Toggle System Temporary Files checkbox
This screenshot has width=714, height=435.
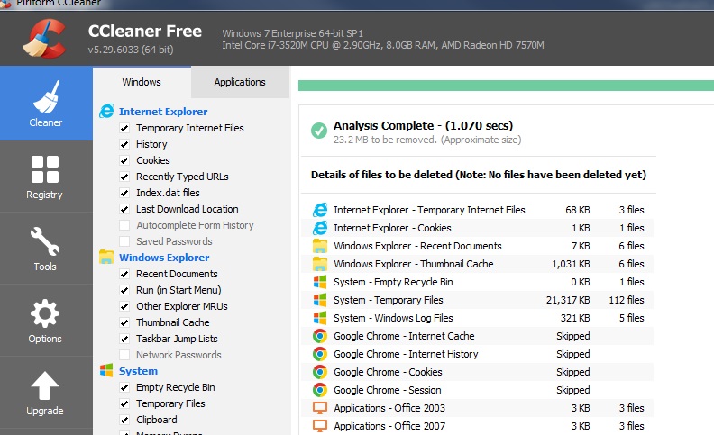(x=124, y=403)
